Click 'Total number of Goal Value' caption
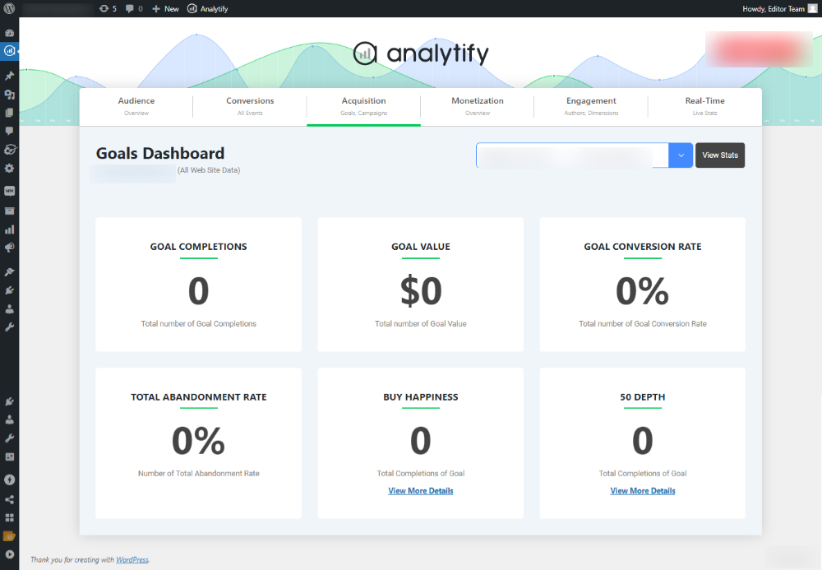 click(421, 323)
